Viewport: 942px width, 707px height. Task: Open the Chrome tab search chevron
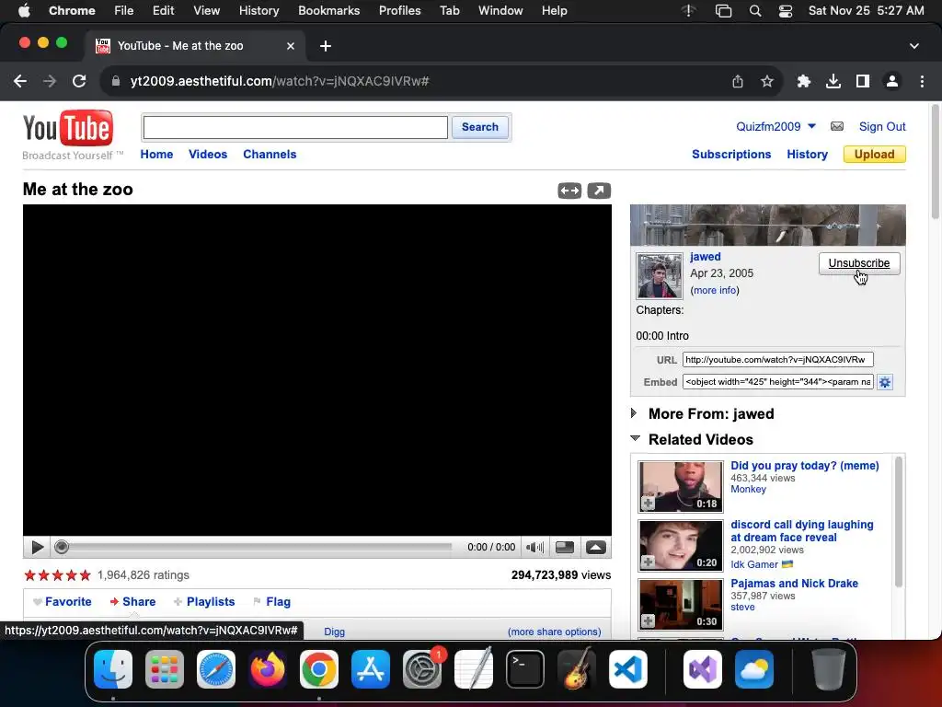[913, 46]
